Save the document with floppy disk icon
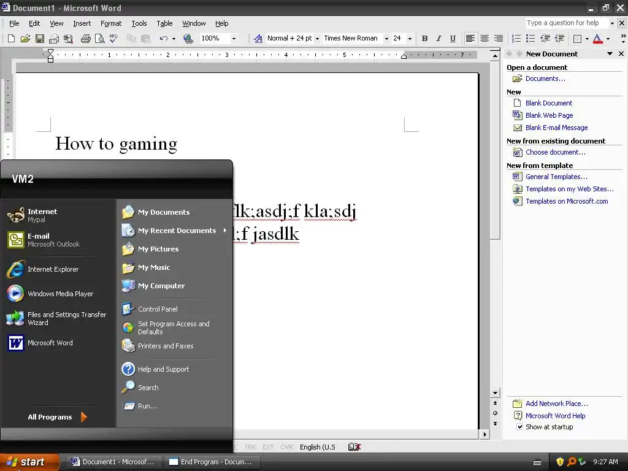This screenshot has height=471, width=628. click(x=40, y=39)
